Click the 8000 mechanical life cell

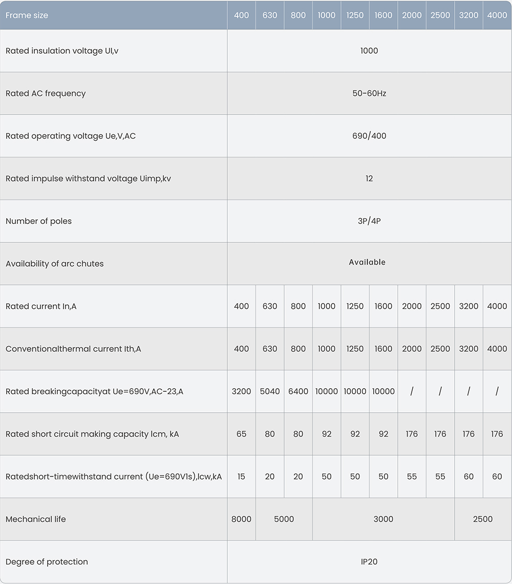241,519
